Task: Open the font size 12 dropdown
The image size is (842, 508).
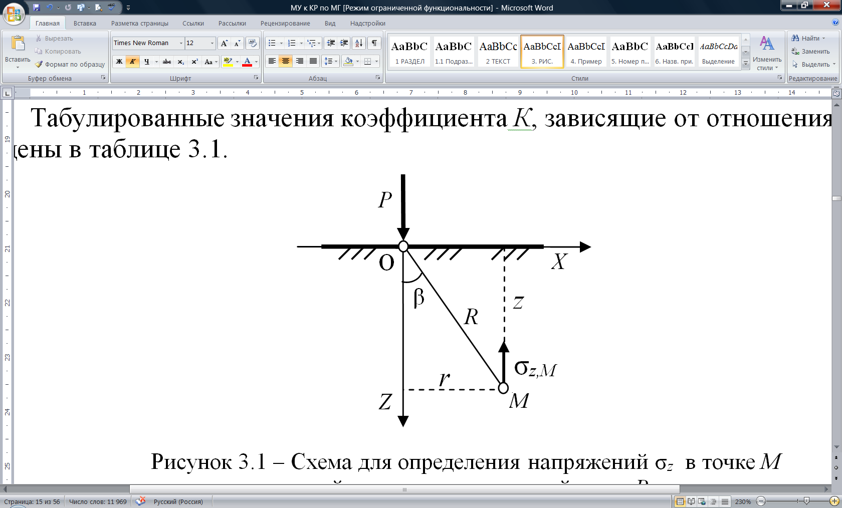Action: [x=212, y=43]
